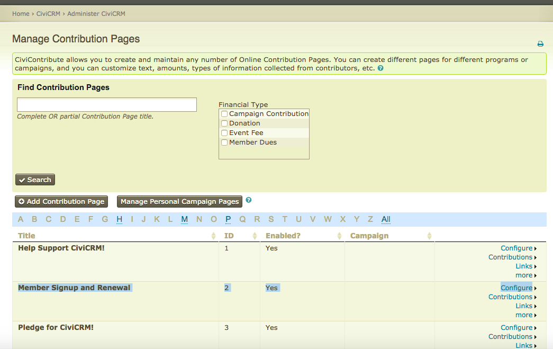The height and width of the screenshot is (349, 553).
Task: Expand Configure menu for Member Signup and Renewal
Action: [x=519, y=288]
